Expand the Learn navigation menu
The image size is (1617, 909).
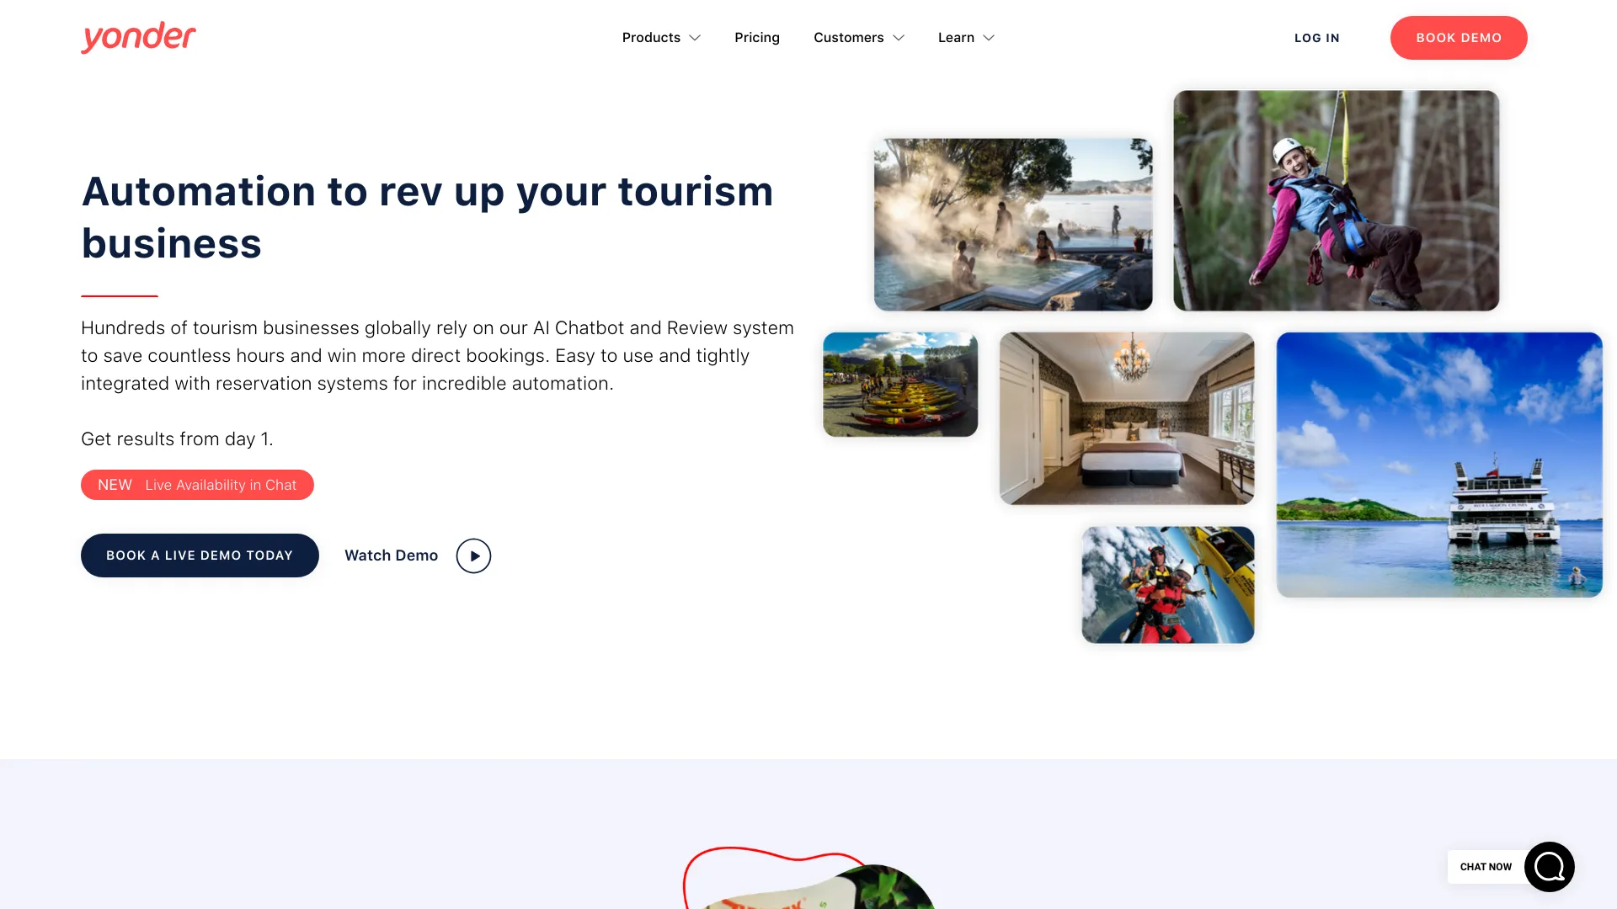[x=964, y=38]
